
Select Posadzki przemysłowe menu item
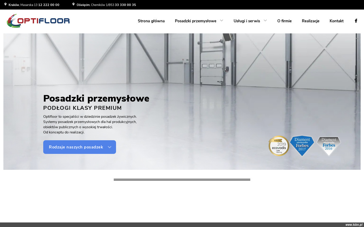click(195, 21)
